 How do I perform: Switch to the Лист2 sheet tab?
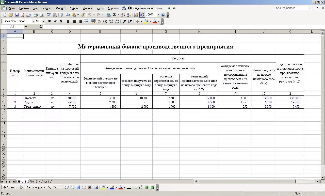[34, 182]
